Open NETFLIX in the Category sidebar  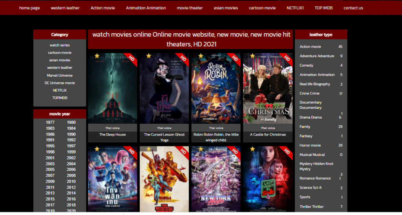(60, 90)
